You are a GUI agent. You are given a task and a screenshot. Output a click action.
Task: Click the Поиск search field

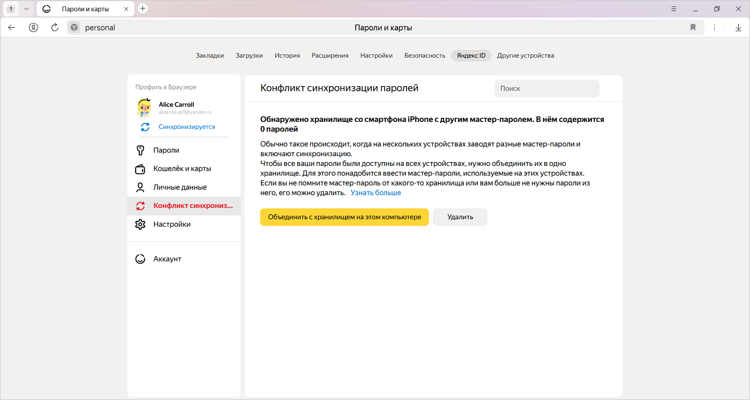(546, 88)
